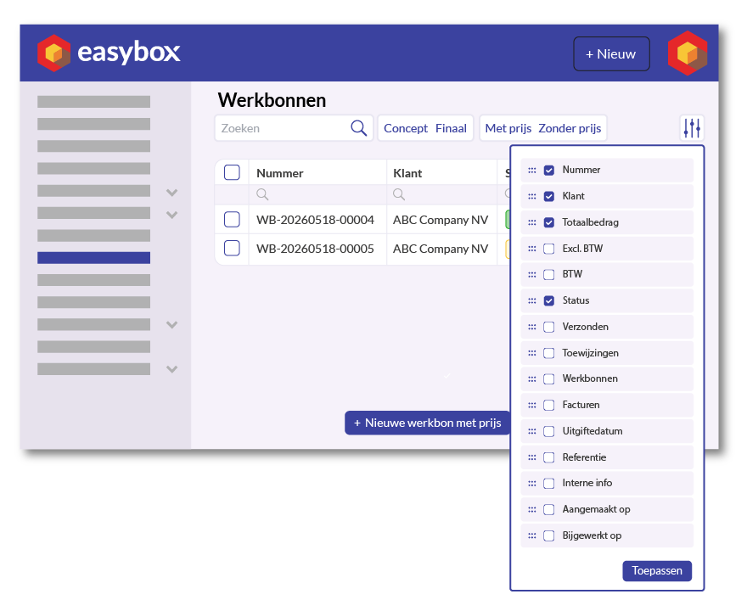
Task: Enable the Referentie column checkbox
Action: coord(549,457)
